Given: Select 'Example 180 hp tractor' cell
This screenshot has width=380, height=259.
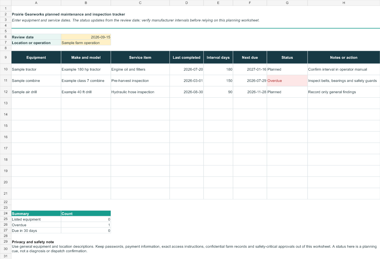Looking at the screenshot, I should [86, 69].
